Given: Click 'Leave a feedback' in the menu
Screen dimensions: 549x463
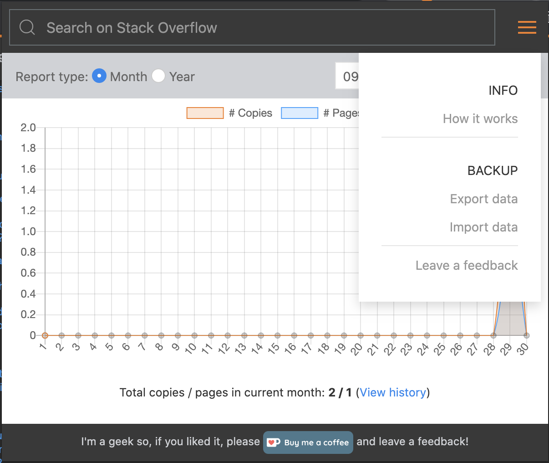Looking at the screenshot, I should tap(467, 265).
